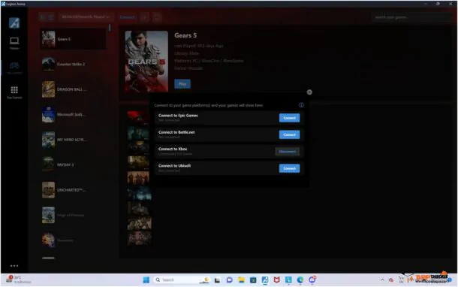The image size is (458, 287).
Task: Connect to Ubisoft
Action: pos(289,168)
